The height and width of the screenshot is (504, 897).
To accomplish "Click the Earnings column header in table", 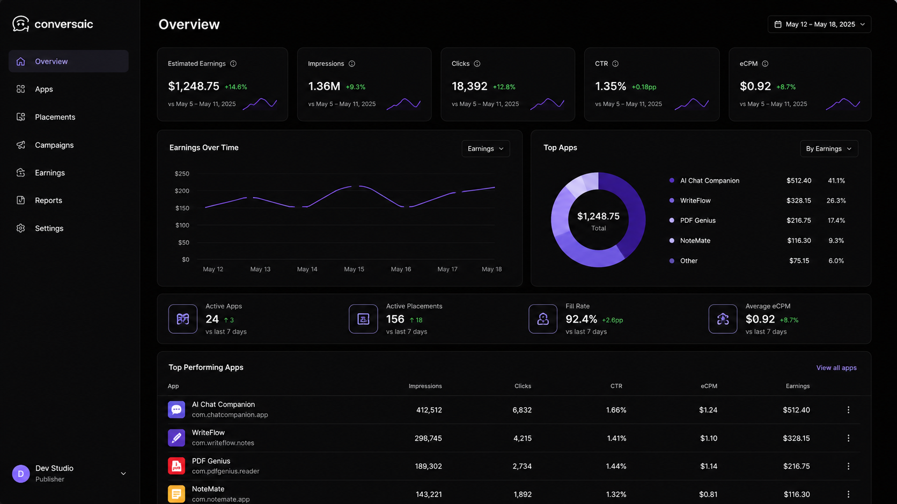I will tap(798, 386).
